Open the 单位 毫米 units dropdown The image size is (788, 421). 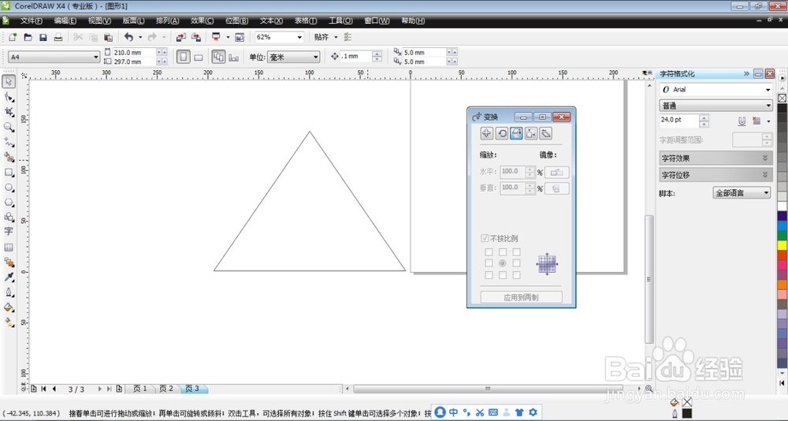point(316,58)
